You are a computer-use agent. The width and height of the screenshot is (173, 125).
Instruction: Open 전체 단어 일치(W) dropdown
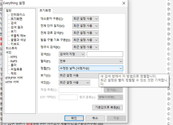(85, 26)
